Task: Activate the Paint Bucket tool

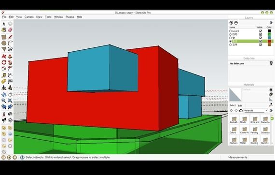Action: [x=4, y=30]
